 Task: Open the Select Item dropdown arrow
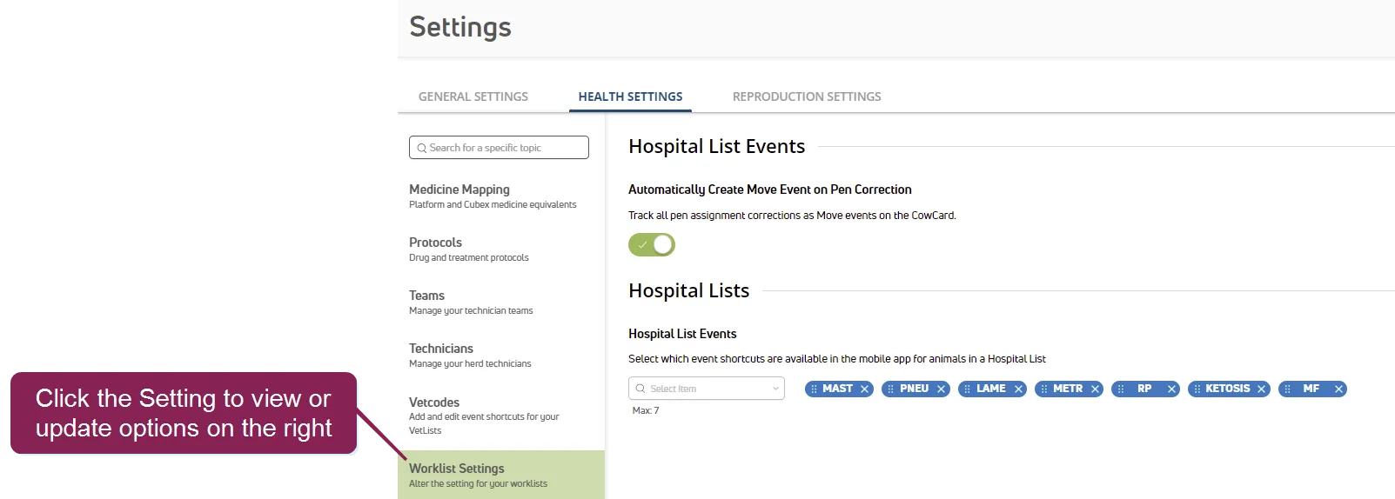775,389
